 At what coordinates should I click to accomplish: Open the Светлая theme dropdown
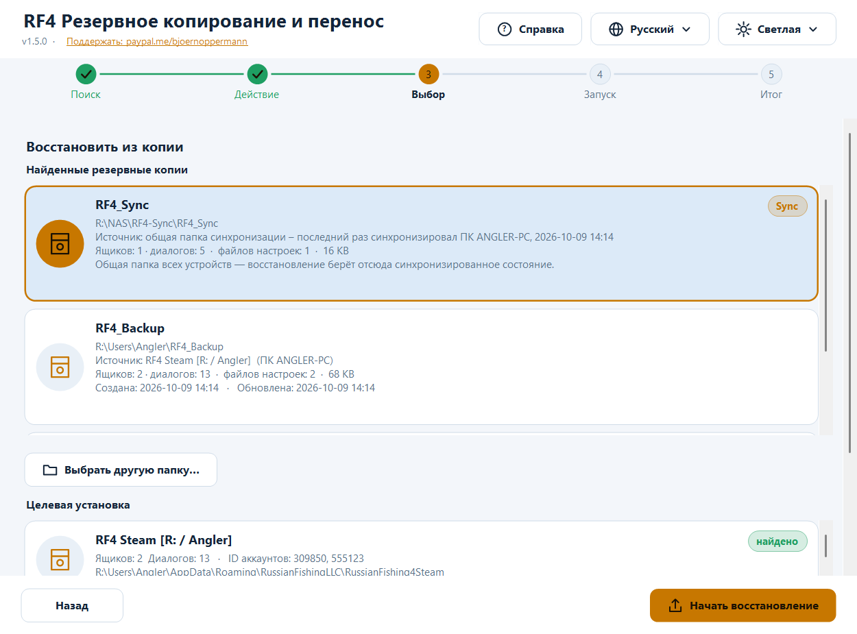[x=777, y=29]
